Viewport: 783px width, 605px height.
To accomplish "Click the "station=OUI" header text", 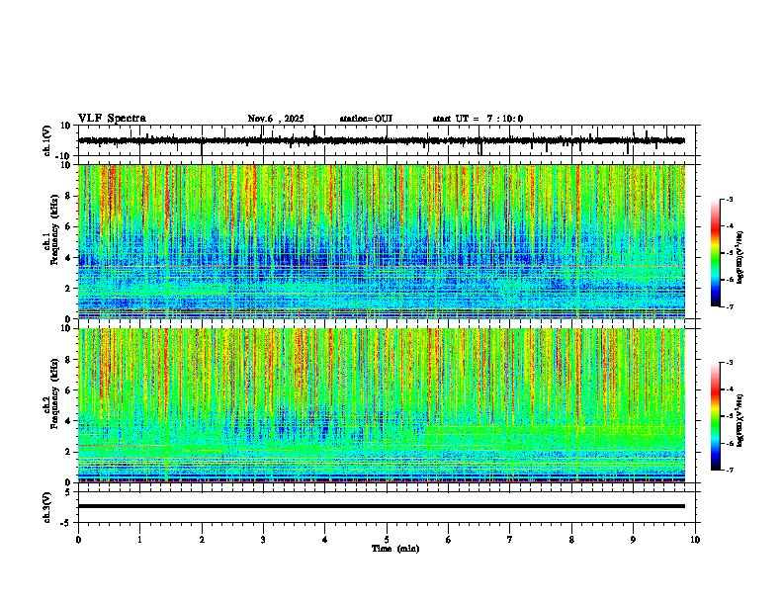I will point(366,119).
